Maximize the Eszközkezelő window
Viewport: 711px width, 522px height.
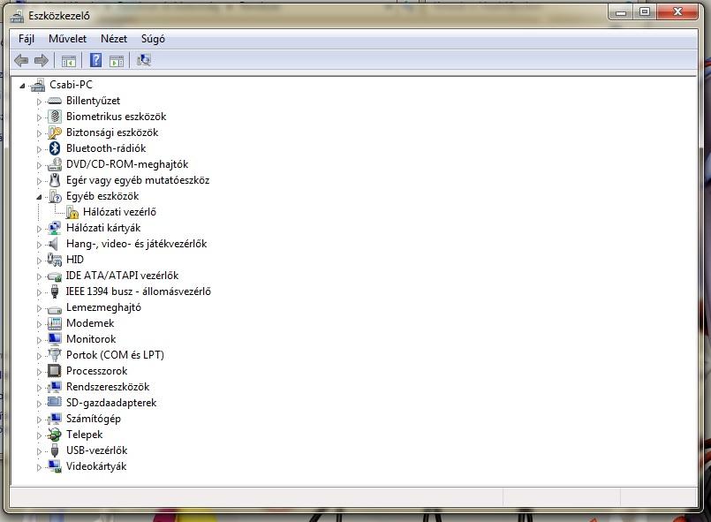click(x=645, y=11)
